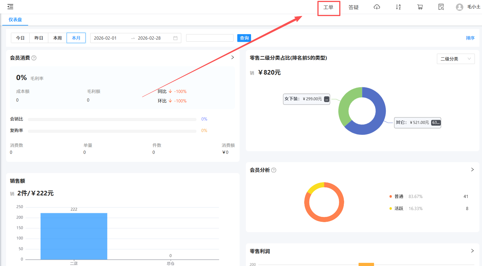The height and width of the screenshot is (266, 482).
Task: Select the 本周 time range option
Action: pos(57,38)
